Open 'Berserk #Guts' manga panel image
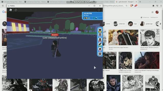 click(x=150, y=37)
